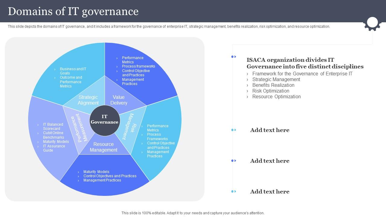Screen dimensions: 386x217
Task: Select the Strategic Alignment wedge
Action: click(x=88, y=100)
